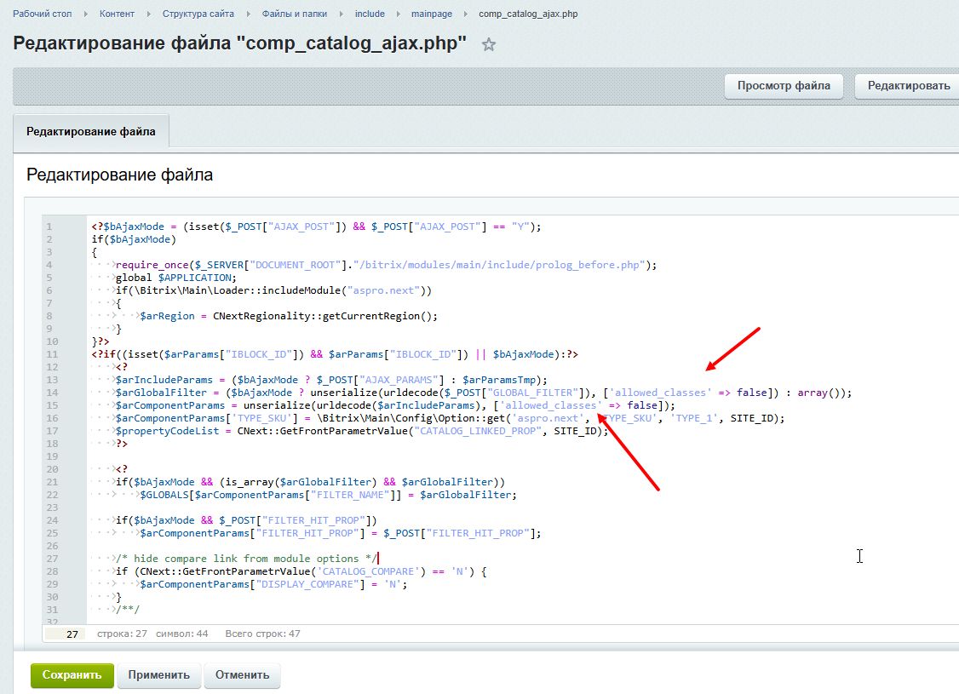959x694 pixels.
Task: Select the include folder breadcrumb
Action: click(370, 14)
